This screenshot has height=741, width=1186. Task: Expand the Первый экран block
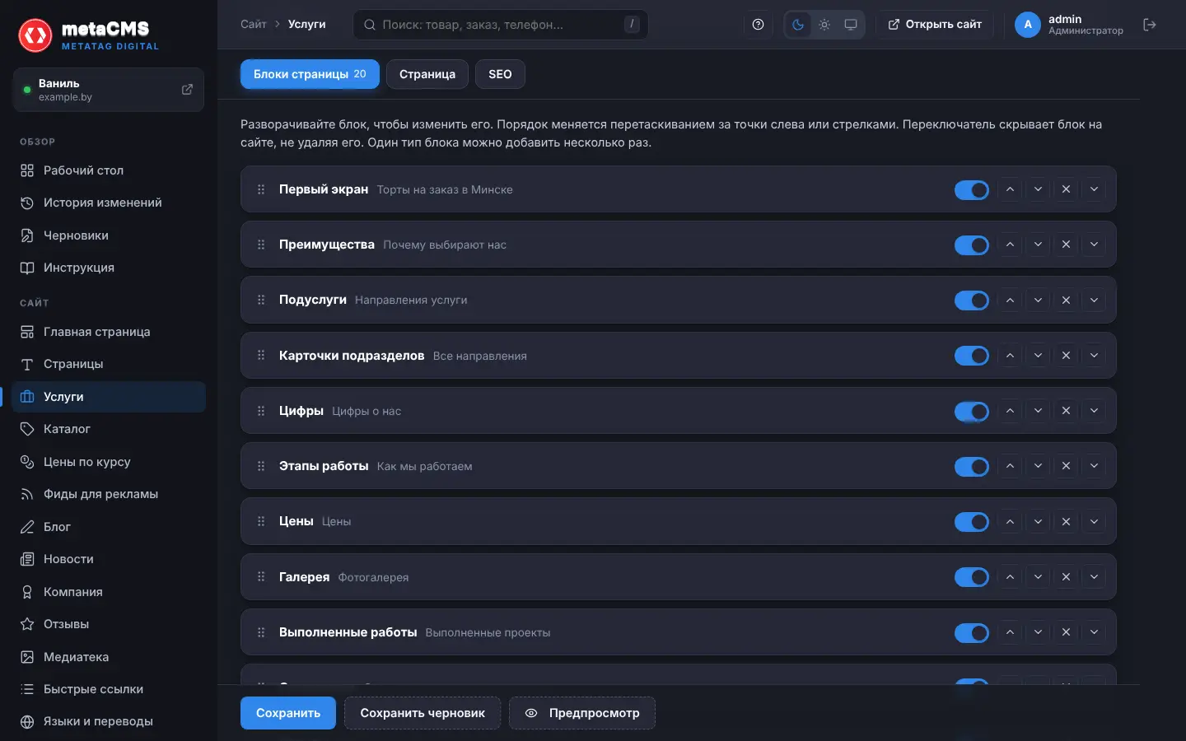pos(1094,189)
